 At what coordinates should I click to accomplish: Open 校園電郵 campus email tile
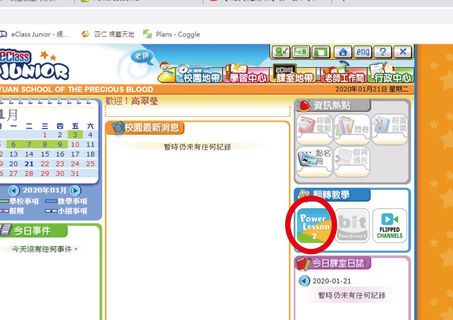[314, 129]
